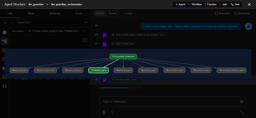This screenshot has width=256, height=118.
Task: Click the llm_guardian_orchestrator breadcrumb
Action: tap(66, 4)
